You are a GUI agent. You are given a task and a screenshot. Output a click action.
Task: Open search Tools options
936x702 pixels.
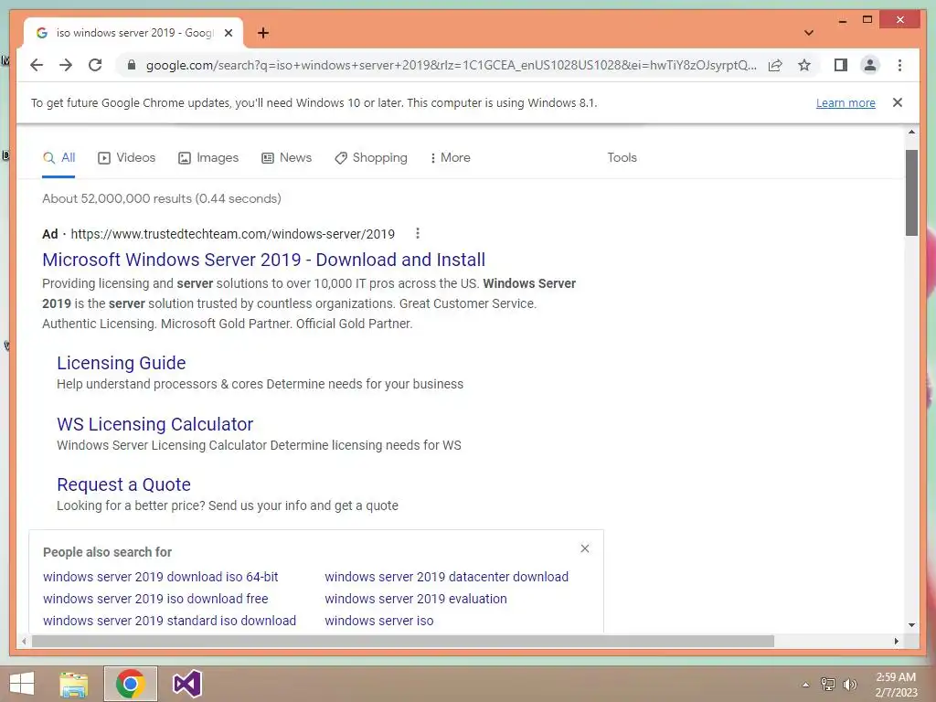622,157
